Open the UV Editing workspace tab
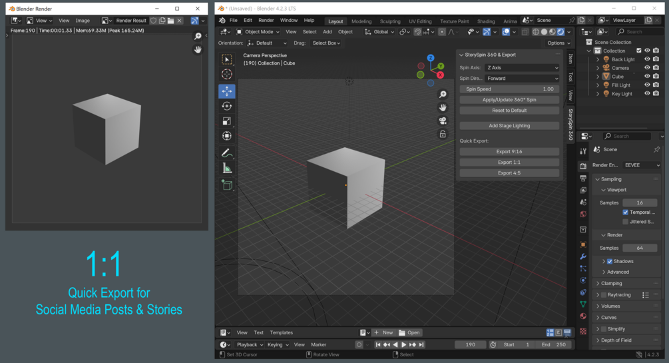 click(420, 21)
